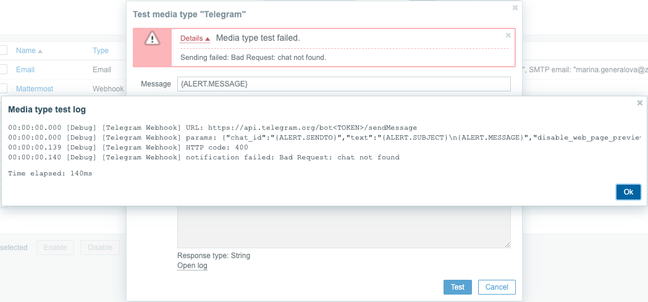This screenshot has width=648, height=302.
Task: Close the Test media type Telegram dialog
Action: [x=515, y=8]
